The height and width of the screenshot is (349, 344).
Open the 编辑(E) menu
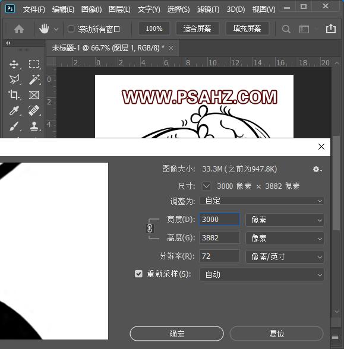click(x=63, y=9)
